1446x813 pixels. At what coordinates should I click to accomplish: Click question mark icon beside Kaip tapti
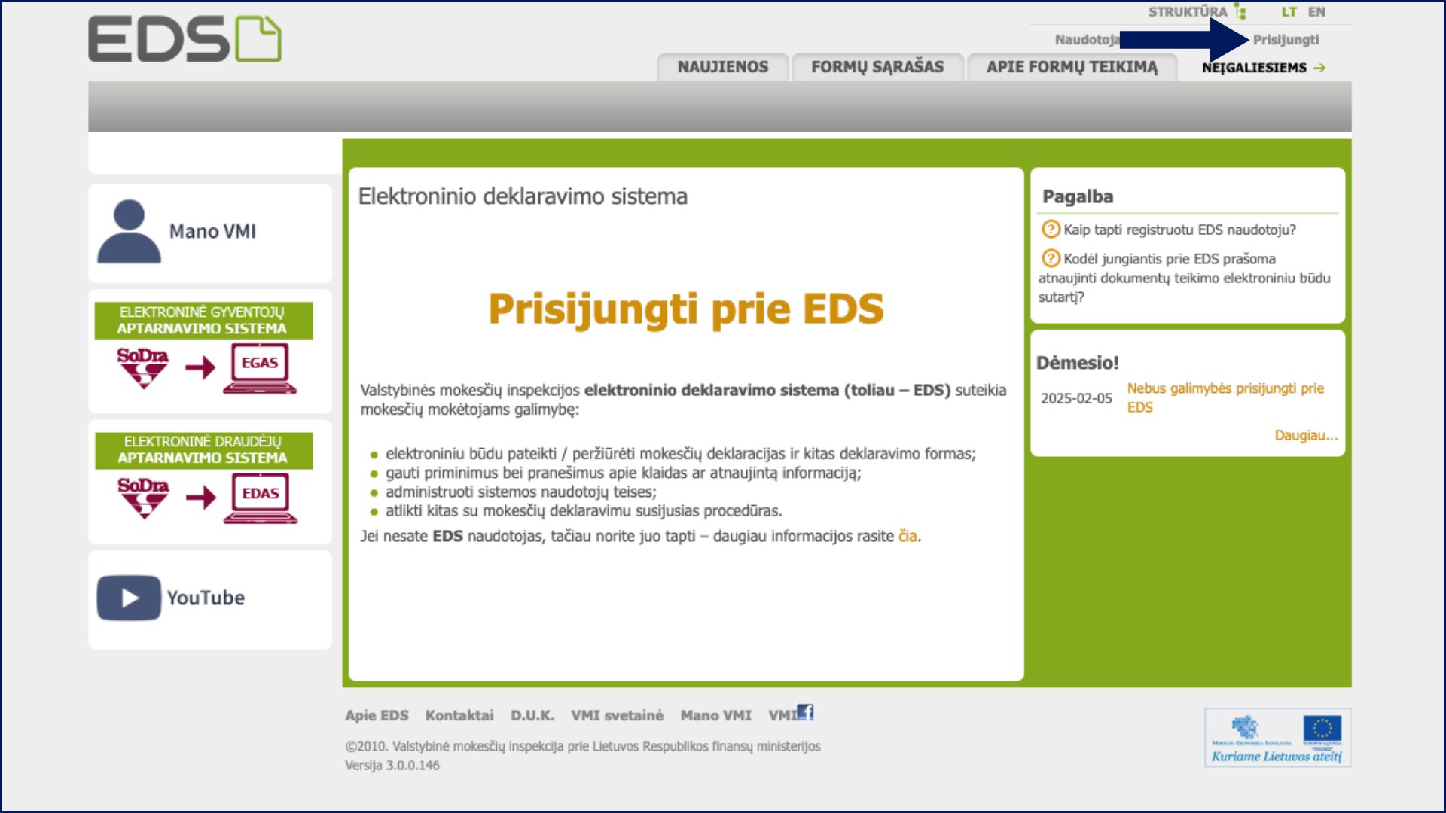click(x=1051, y=229)
